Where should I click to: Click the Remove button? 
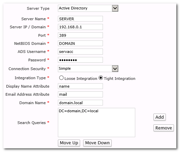click(164, 128)
